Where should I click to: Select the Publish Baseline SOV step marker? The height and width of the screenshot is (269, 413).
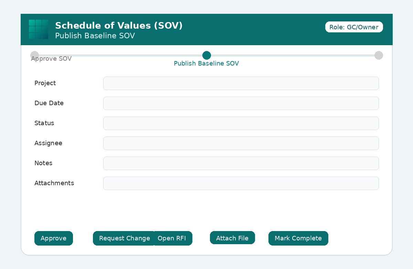(206, 55)
